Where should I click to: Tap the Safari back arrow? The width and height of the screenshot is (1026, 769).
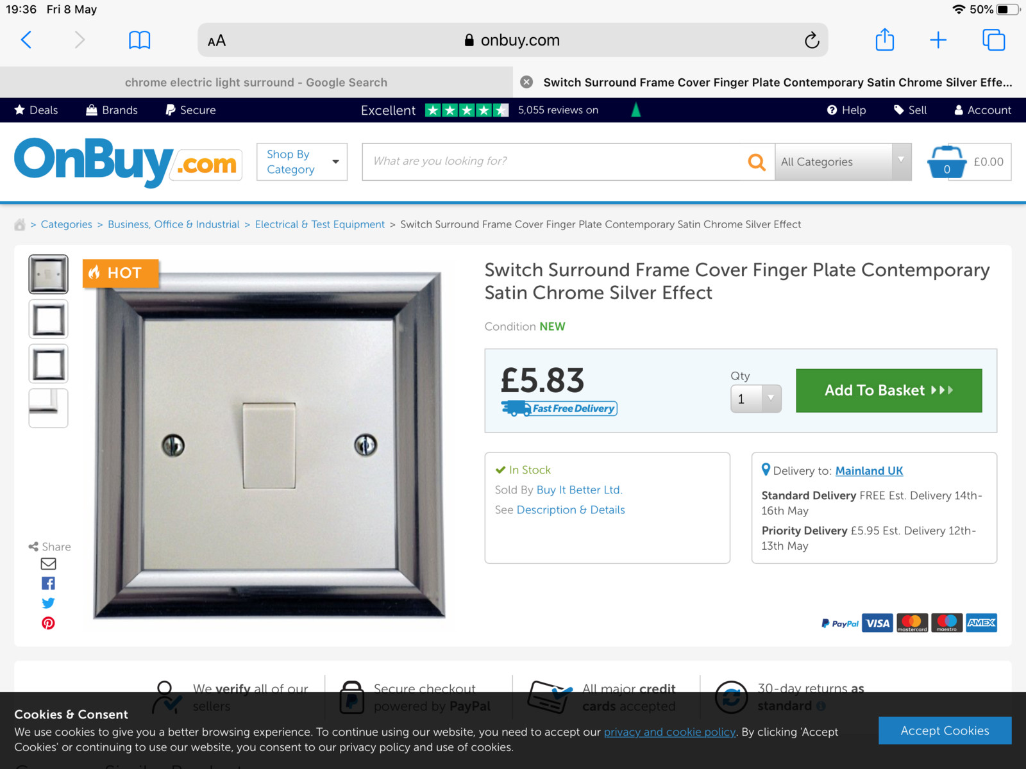(26, 40)
